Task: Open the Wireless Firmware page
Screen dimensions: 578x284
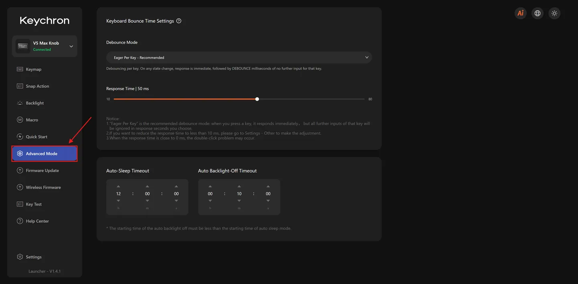Action: click(45, 187)
